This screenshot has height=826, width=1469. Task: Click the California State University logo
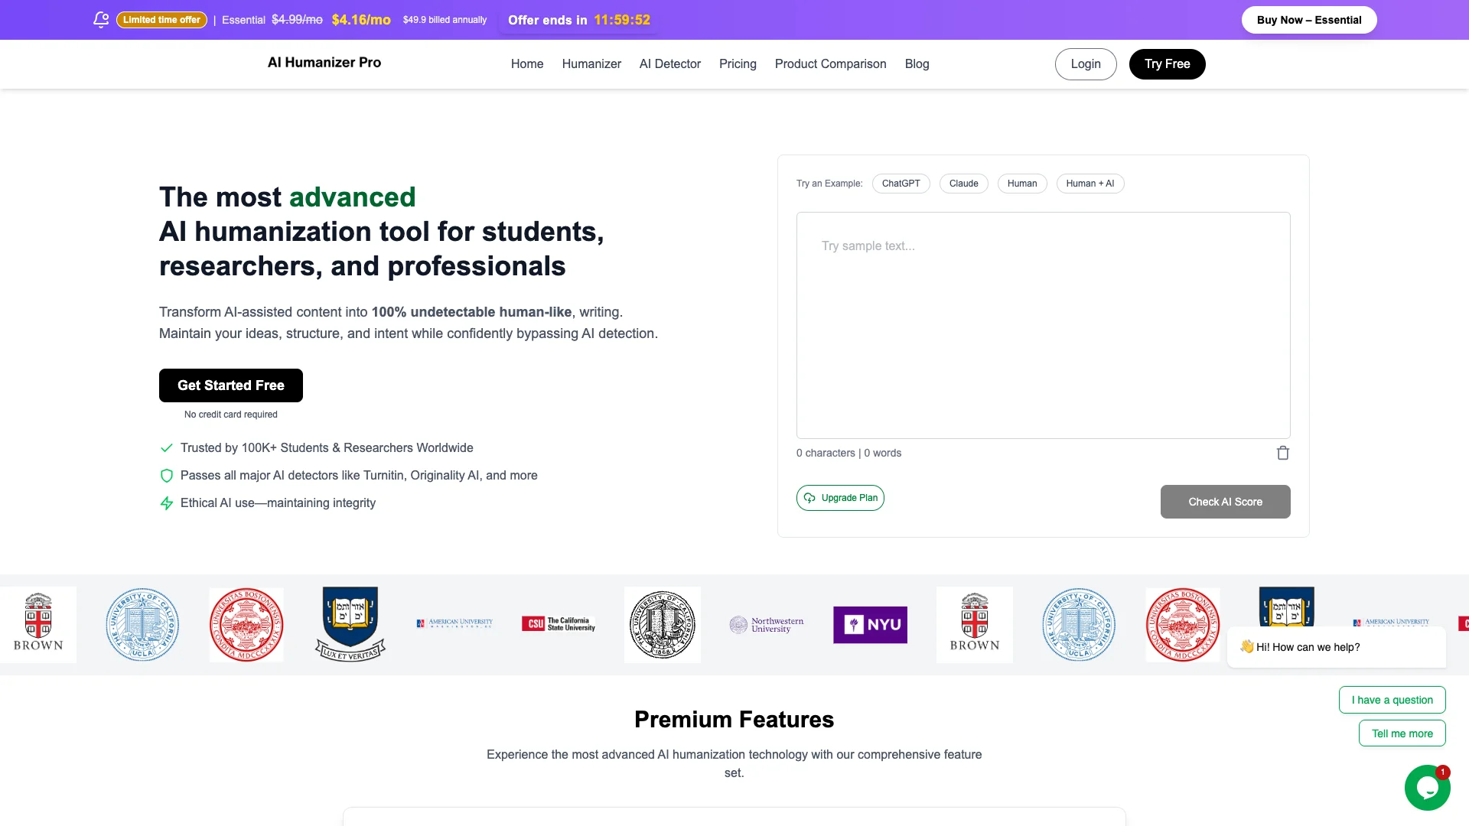pyautogui.click(x=559, y=624)
